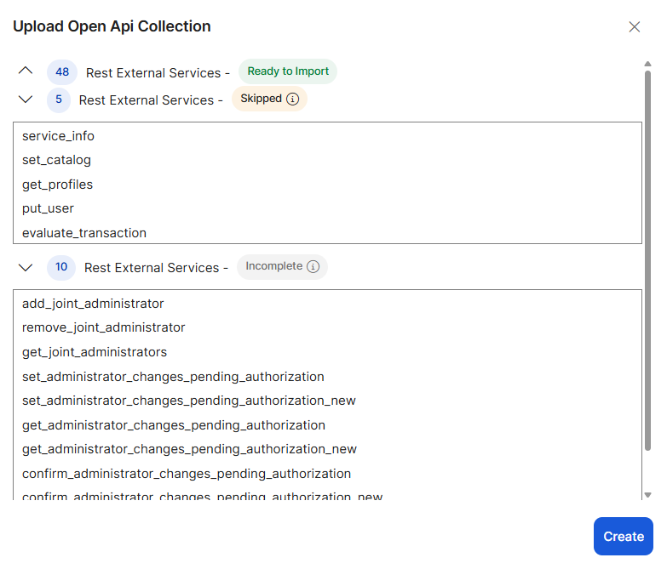Choose the remove_joint_administrator entry

pyautogui.click(x=103, y=327)
